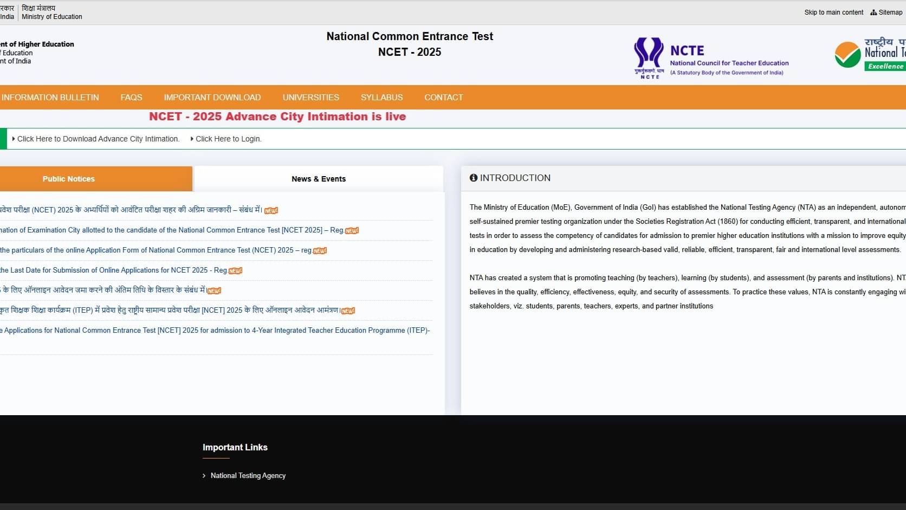This screenshot has width=906, height=510.
Task: Click NEW badge on Examination City notice
Action: (352, 231)
